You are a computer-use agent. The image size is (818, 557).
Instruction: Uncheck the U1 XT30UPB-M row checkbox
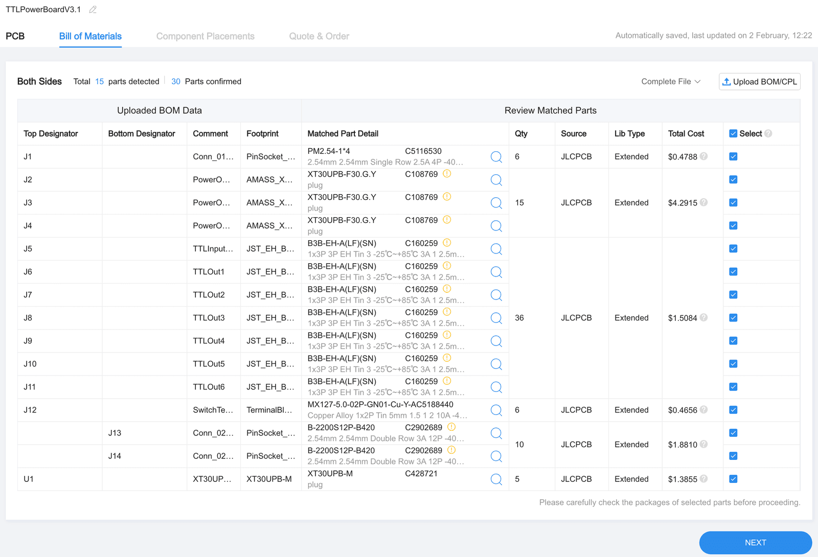[733, 479]
